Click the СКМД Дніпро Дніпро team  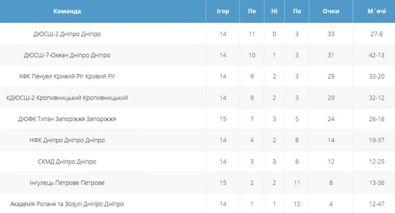click(x=67, y=162)
